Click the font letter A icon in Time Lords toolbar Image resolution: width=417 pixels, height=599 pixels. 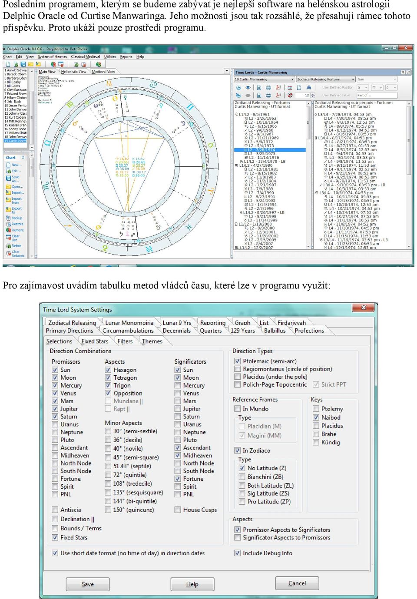(x=309, y=87)
